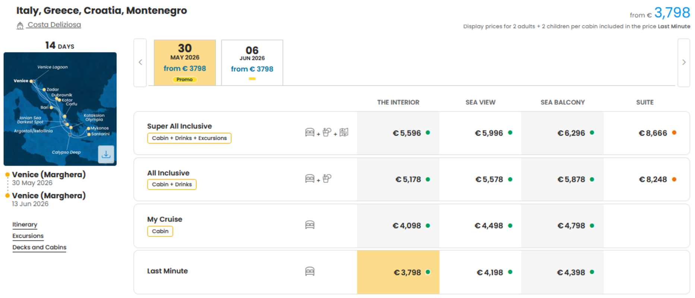
Task: Click cabin bed icon in Last Minute row
Action: (x=310, y=271)
